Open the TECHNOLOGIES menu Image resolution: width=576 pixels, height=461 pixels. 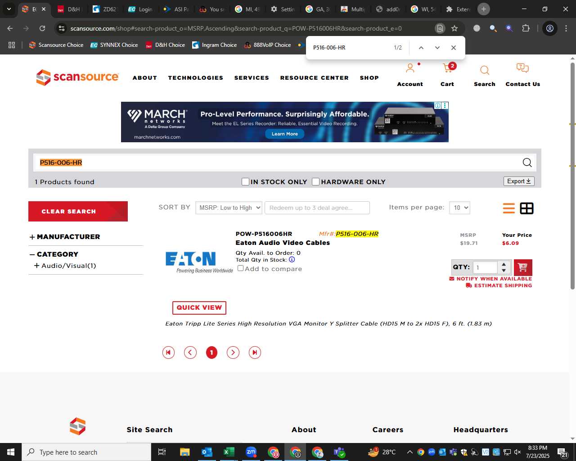pos(196,78)
